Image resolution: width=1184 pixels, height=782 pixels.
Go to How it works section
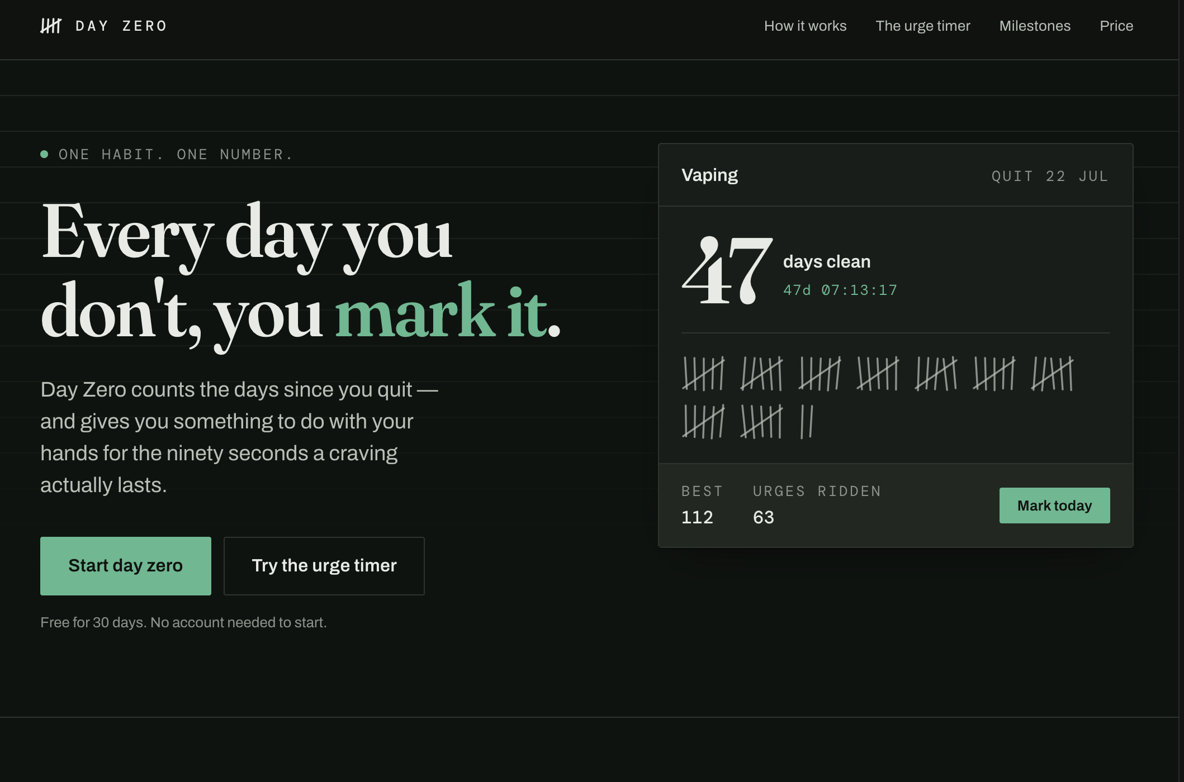click(x=805, y=26)
